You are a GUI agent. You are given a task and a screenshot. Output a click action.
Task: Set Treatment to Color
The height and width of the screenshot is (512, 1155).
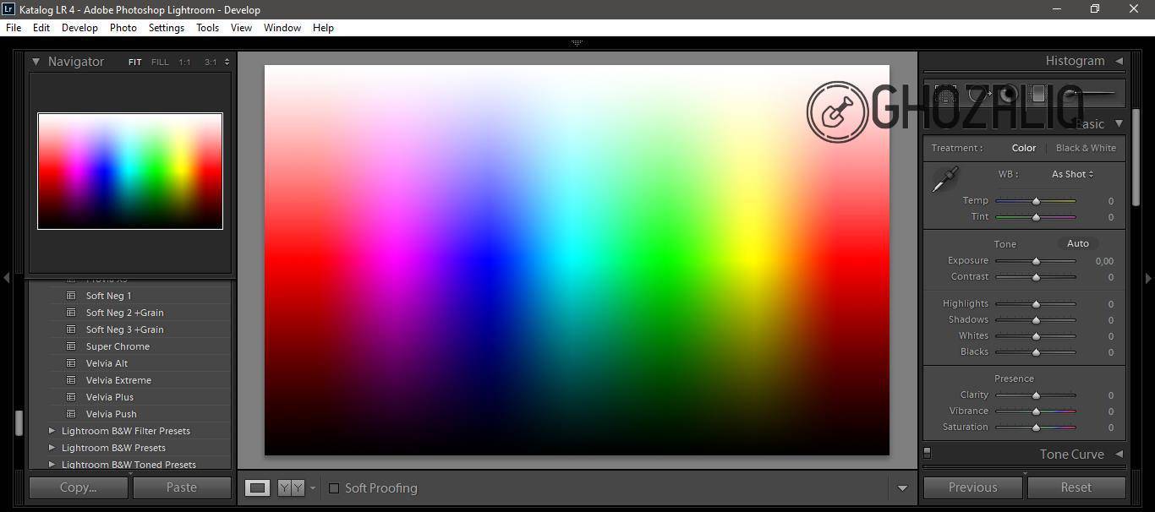1023,148
